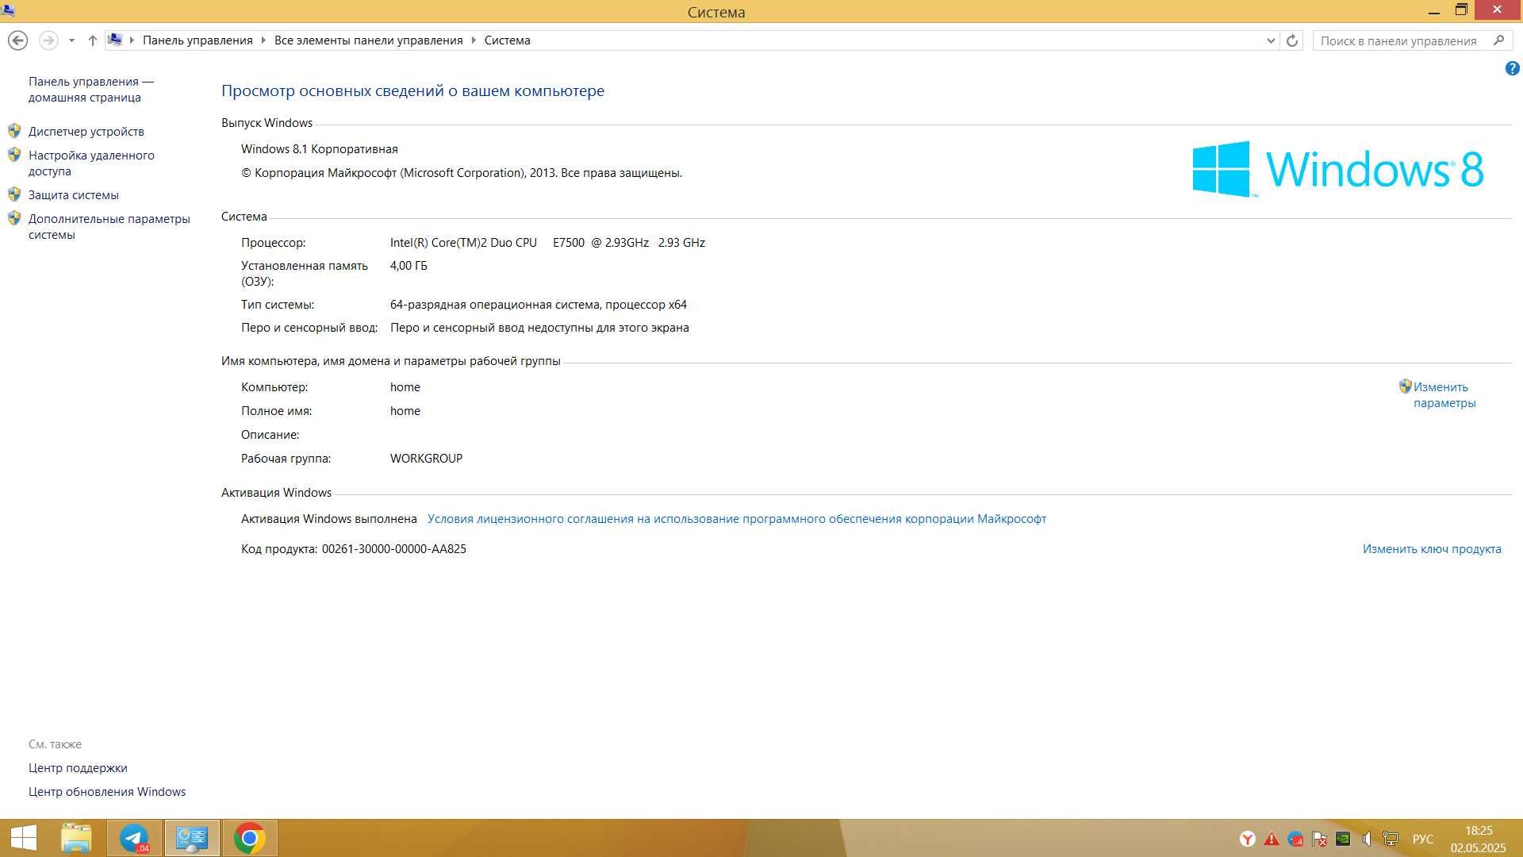Open "Центр обновления Windows" link
Image resolution: width=1523 pixels, height=857 pixels.
(x=107, y=792)
